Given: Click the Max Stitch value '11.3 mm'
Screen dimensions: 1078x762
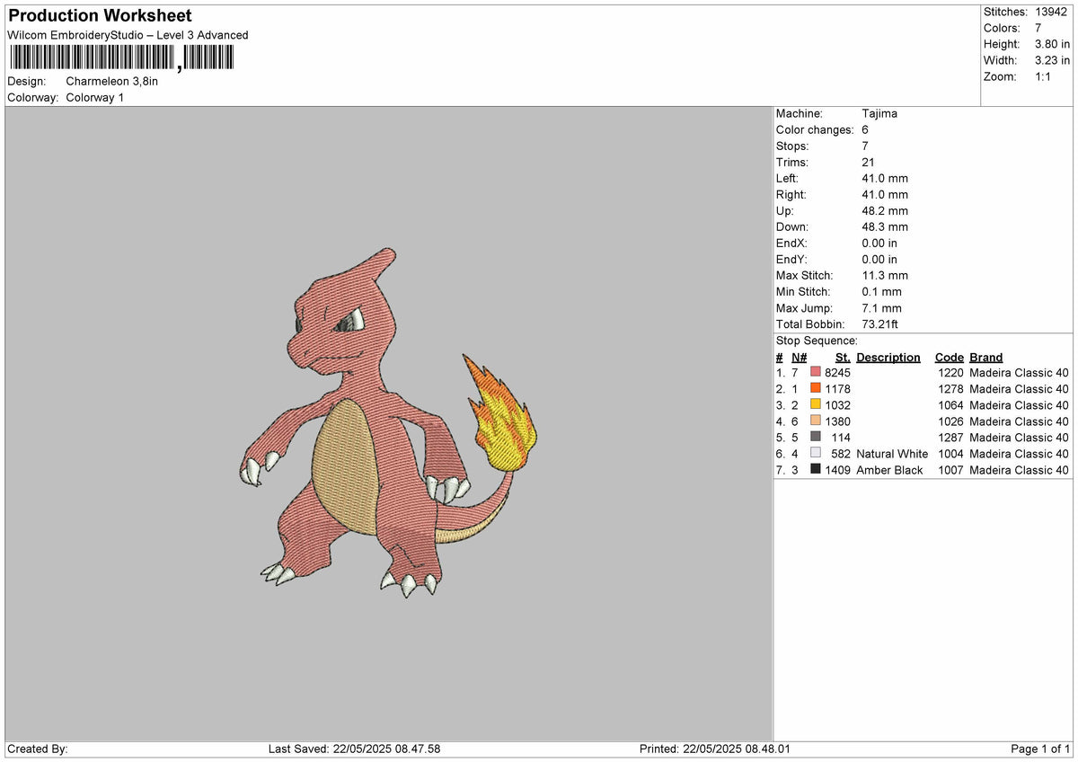Looking at the screenshot, I should pos(885,275).
